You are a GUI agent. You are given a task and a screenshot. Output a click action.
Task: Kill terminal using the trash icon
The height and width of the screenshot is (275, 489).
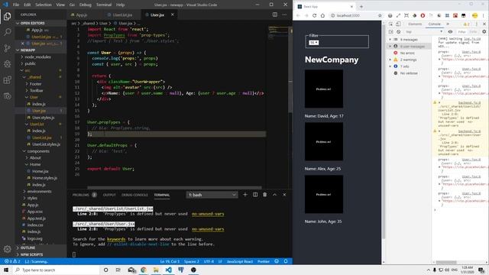[x=265, y=195]
